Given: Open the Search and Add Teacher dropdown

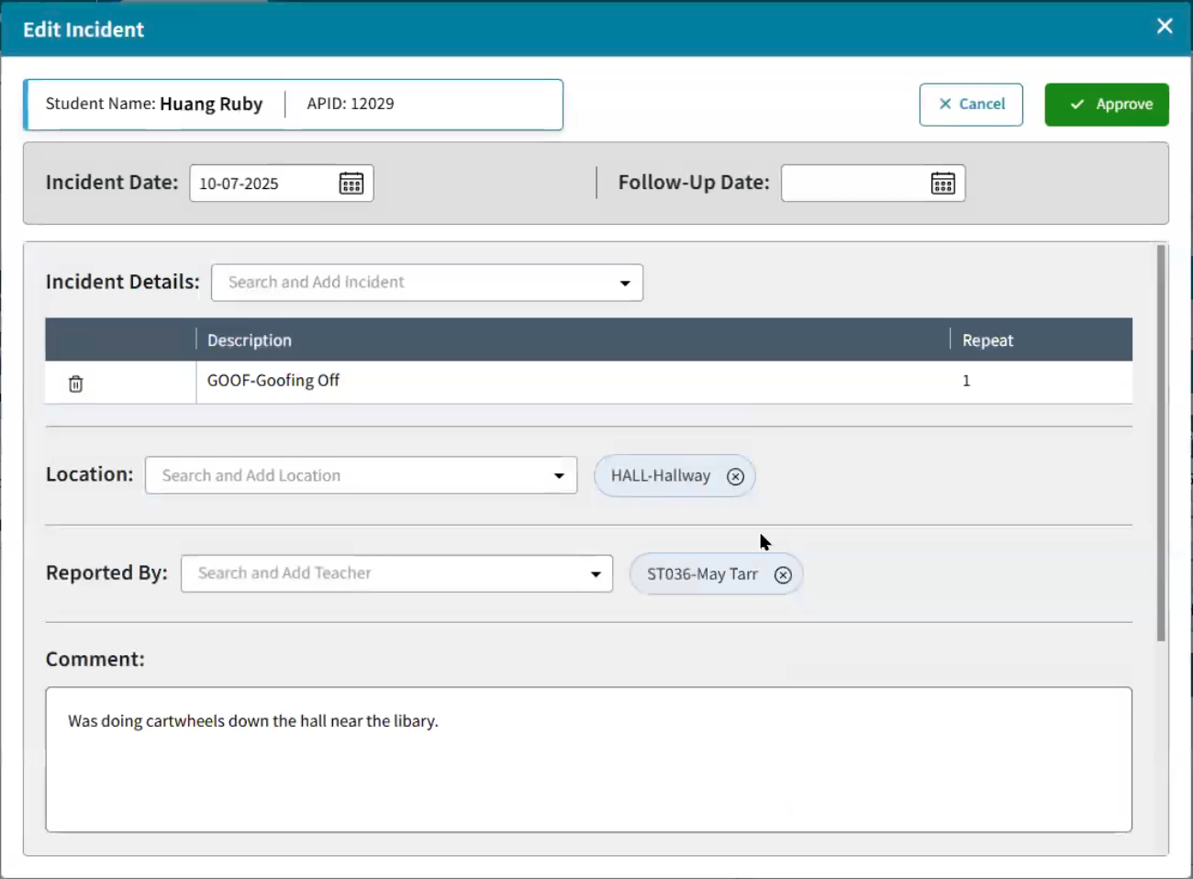Looking at the screenshot, I should click(596, 573).
